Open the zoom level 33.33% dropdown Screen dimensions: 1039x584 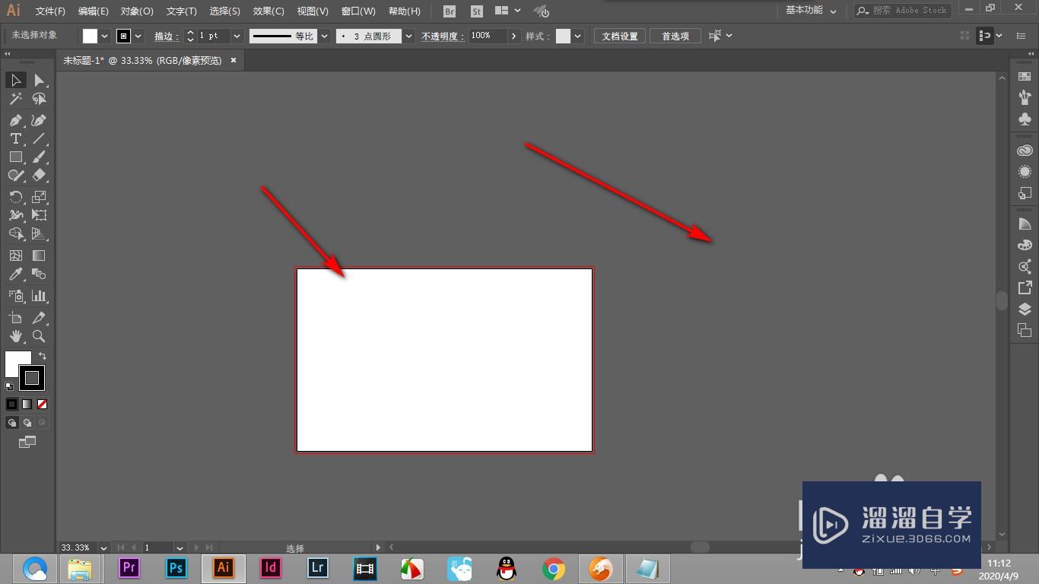103,547
